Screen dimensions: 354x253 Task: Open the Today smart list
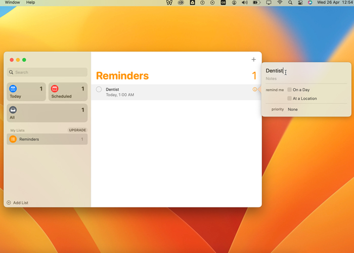pyautogui.click(x=26, y=92)
